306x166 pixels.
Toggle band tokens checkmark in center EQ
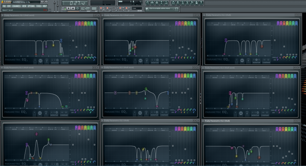tap(146, 113)
